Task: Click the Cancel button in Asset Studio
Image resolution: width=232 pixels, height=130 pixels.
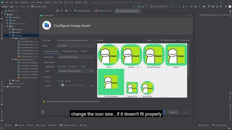Action: coord(173,112)
